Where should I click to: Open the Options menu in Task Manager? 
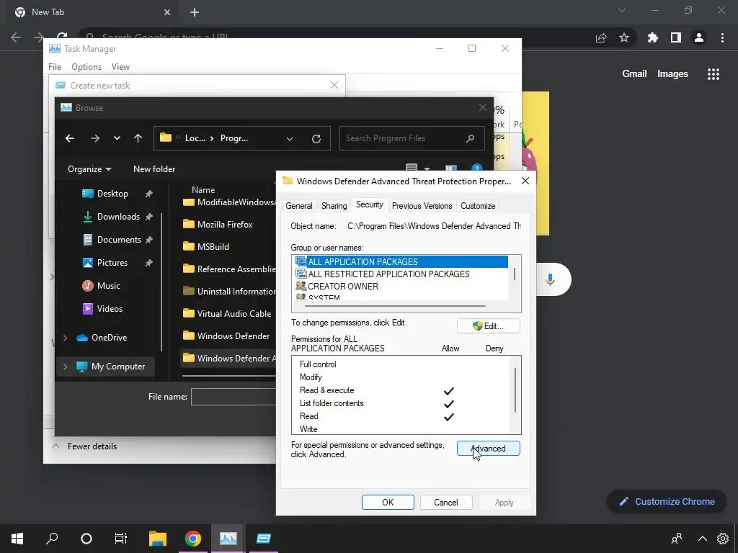tap(86, 67)
